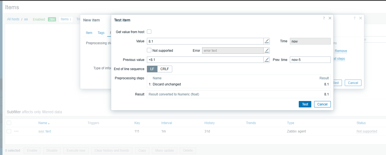386x155 pixels.
Task: Select LF end of line sequence
Action: click(152, 69)
